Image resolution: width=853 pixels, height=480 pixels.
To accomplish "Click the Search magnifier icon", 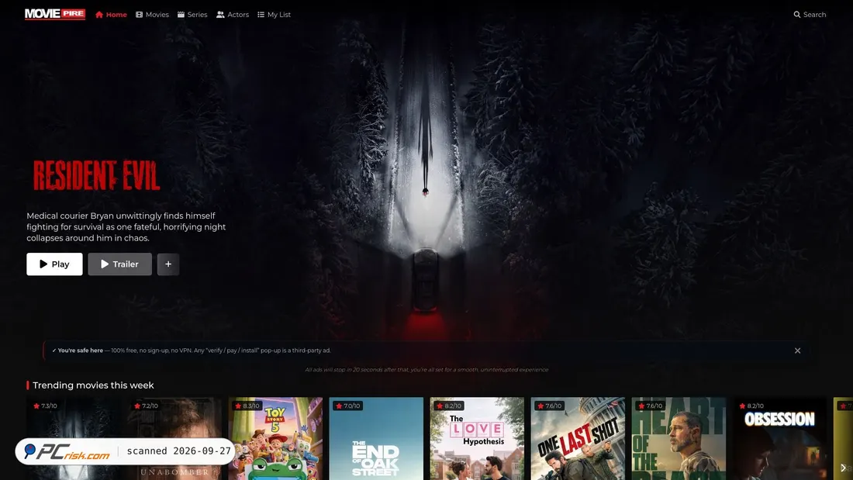I will pos(797,15).
